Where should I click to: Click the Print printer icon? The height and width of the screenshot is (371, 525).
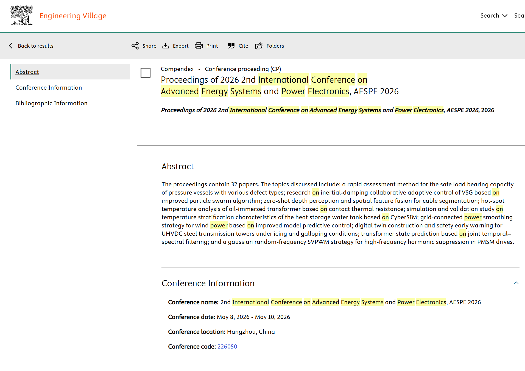click(x=199, y=46)
